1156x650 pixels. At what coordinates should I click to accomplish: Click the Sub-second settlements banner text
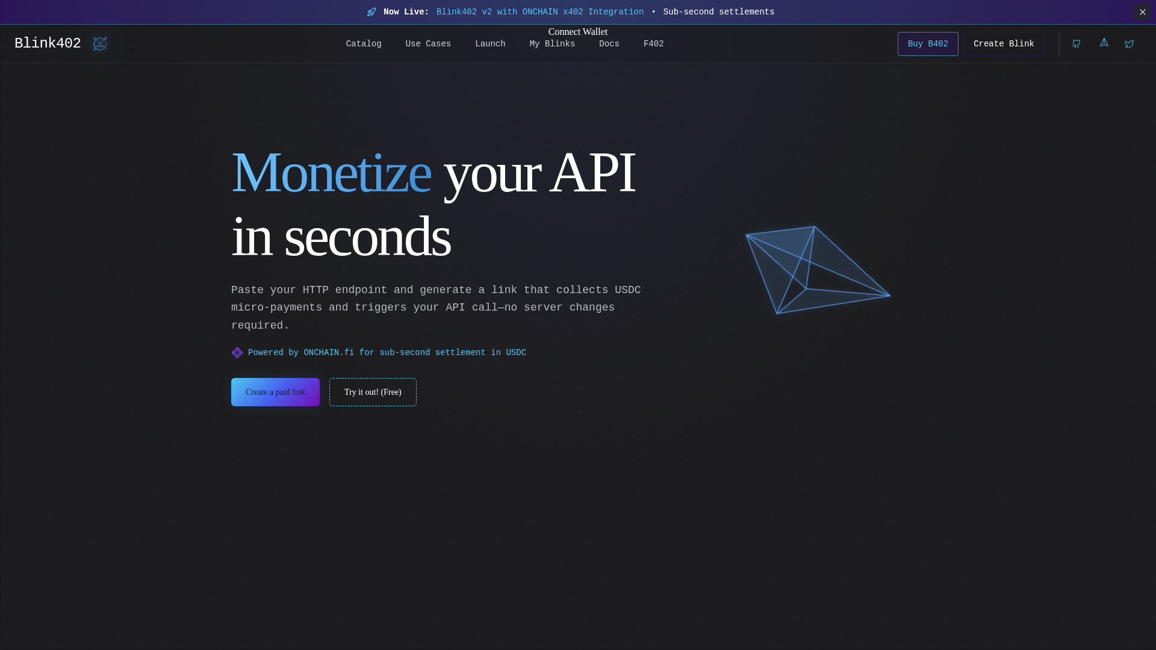(719, 12)
